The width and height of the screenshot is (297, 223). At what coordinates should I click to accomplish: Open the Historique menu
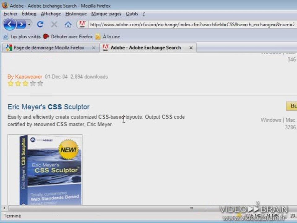tap(76, 14)
